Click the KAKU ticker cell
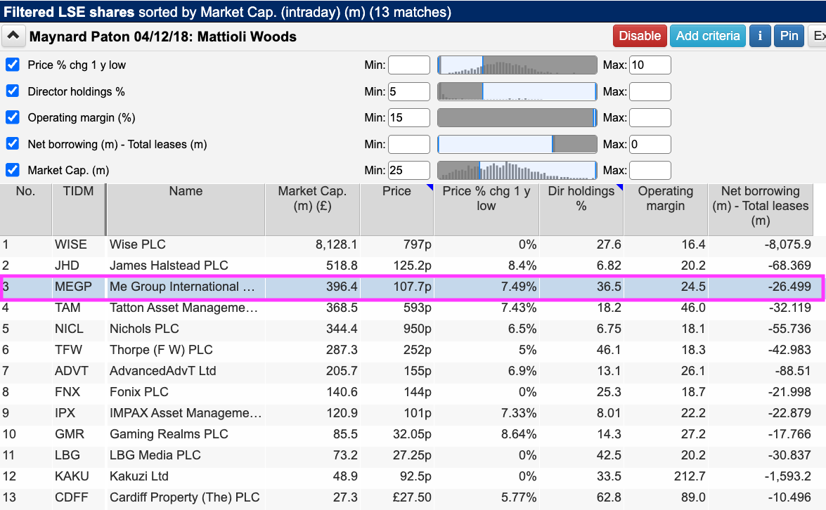Screen dimensions: 826x510 point(72,476)
